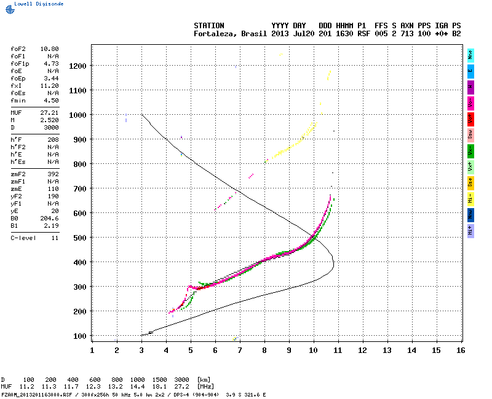Click the MUF table value 18.1
The image size is (492, 399).
pyautogui.click(x=159, y=387)
